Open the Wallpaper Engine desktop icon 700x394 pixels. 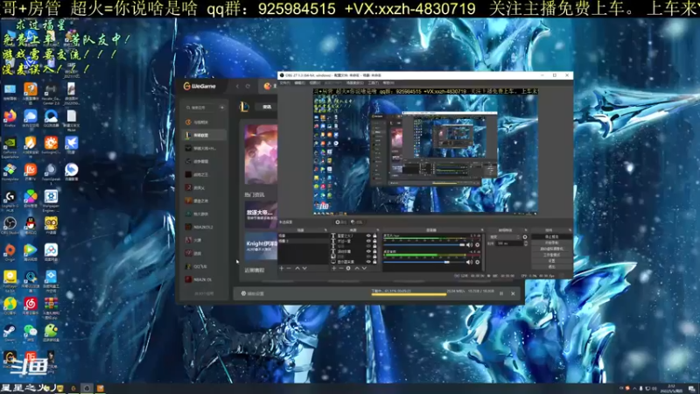click(x=51, y=199)
